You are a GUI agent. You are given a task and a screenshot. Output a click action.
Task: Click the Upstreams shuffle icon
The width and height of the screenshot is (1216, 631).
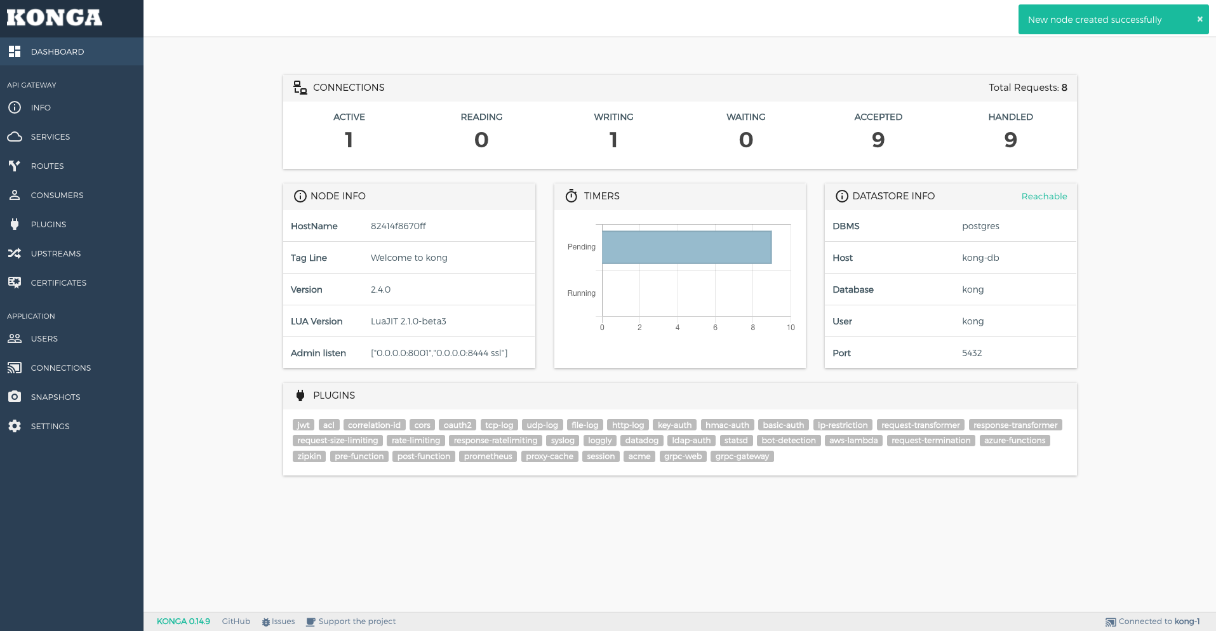pyautogui.click(x=15, y=253)
